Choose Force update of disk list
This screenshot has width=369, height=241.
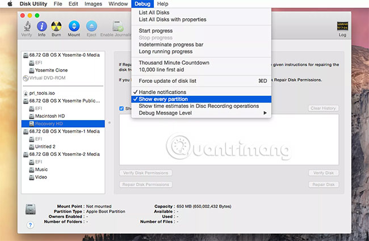201,81
